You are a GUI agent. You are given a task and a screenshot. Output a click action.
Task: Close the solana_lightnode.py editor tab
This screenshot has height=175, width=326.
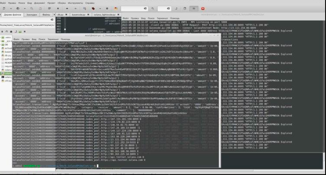(x=119, y=15)
